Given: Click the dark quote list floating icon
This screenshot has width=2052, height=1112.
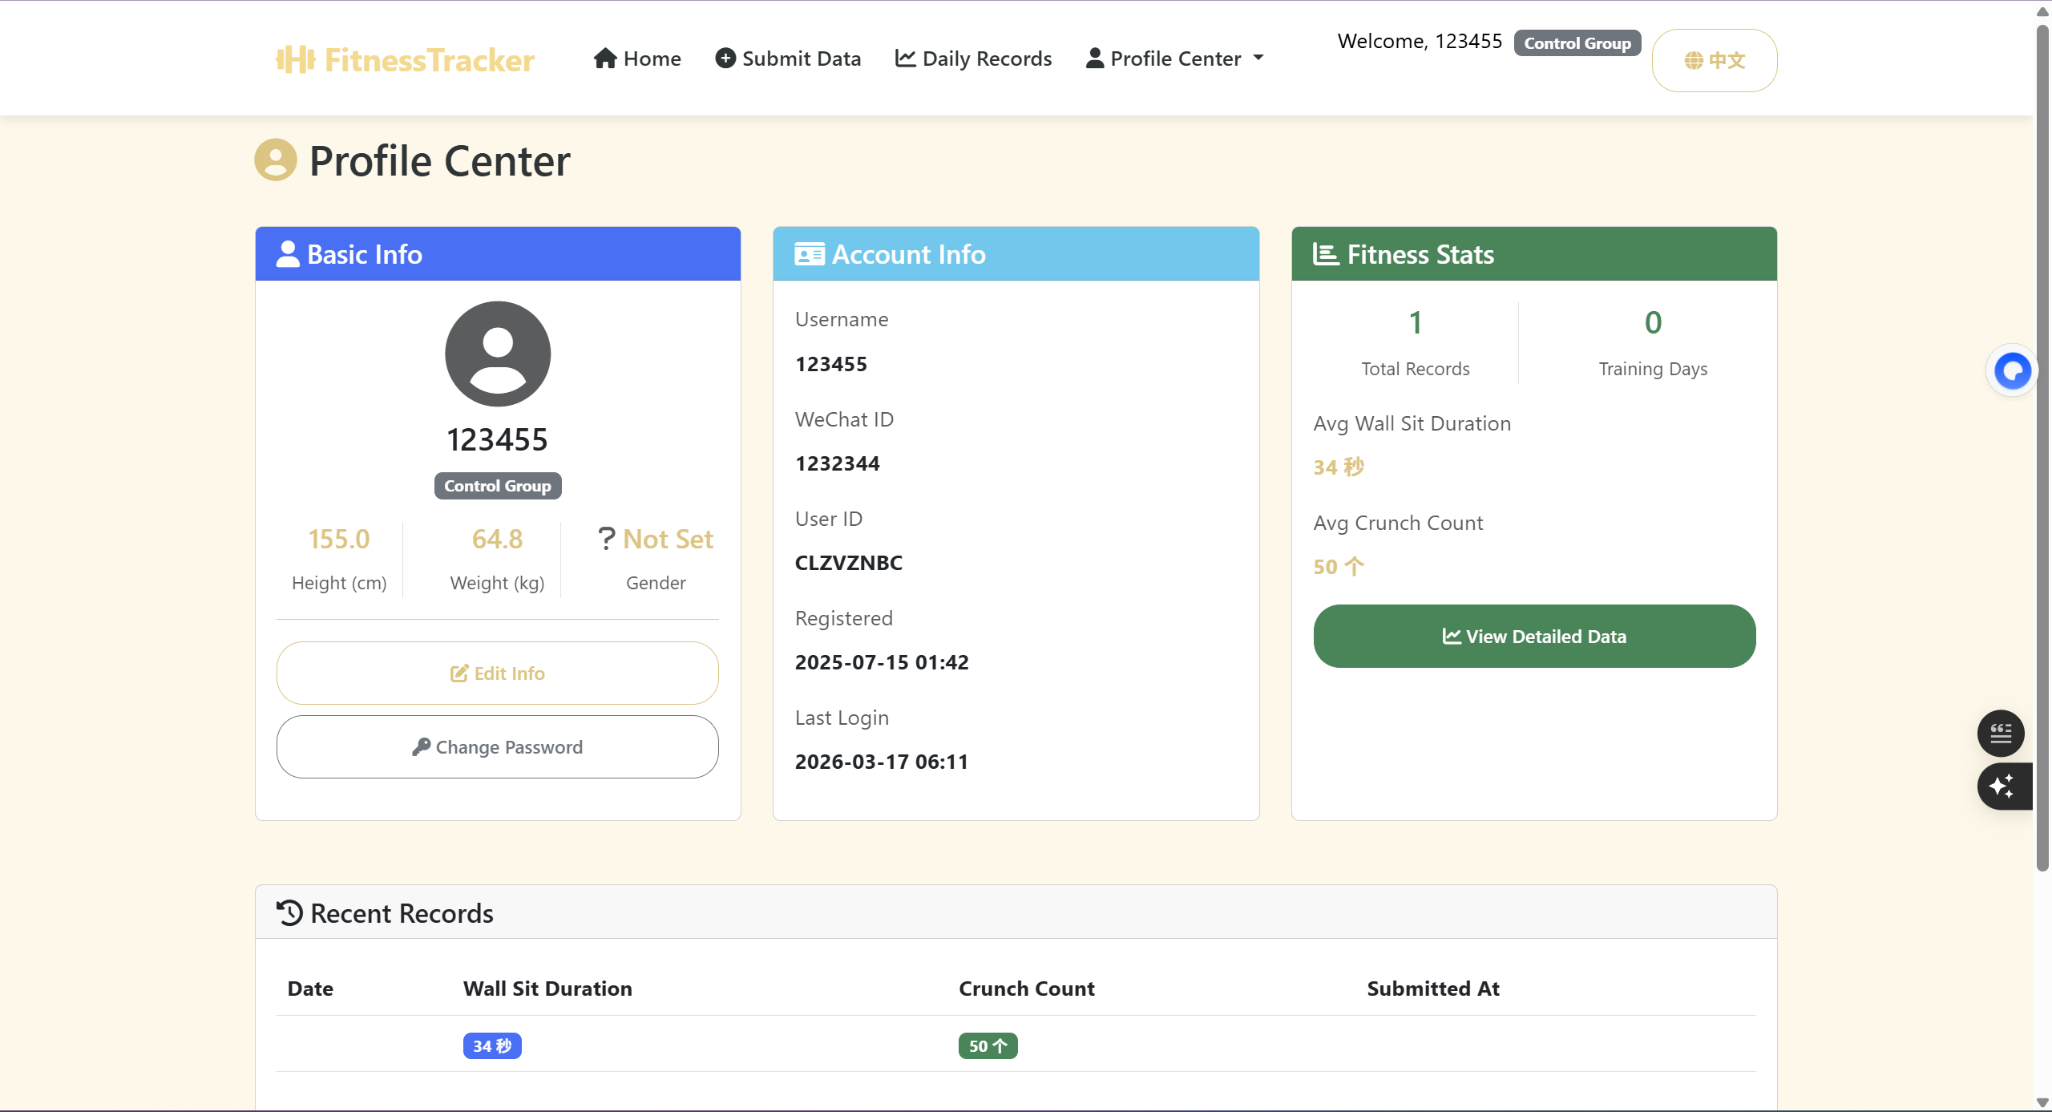Looking at the screenshot, I should click(x=2001, y=733).
